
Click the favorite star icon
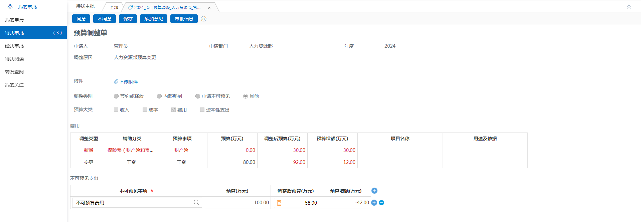point(629,6)
